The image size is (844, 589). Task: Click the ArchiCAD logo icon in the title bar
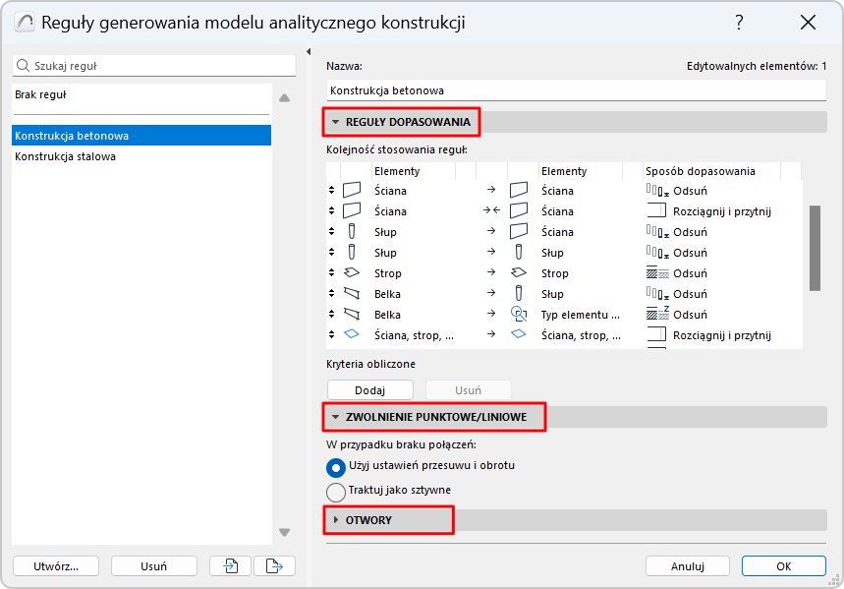tap(25, 23)
